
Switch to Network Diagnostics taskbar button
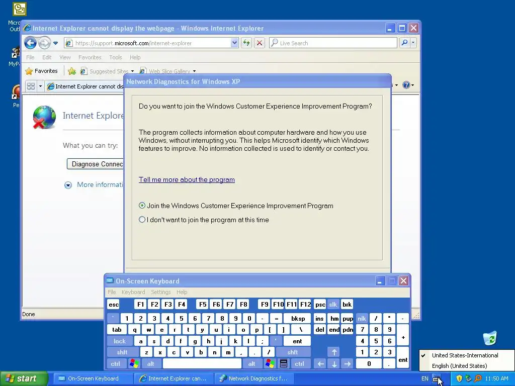253,378
